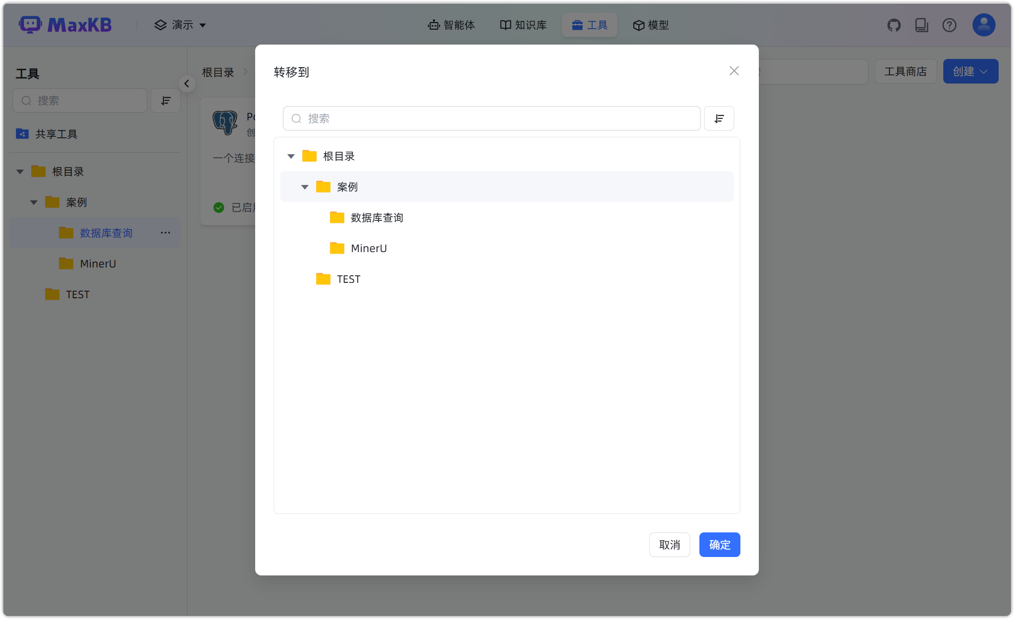Select the TEST folder in the dialog
The image size is (1014, 619).
point(348,279)
